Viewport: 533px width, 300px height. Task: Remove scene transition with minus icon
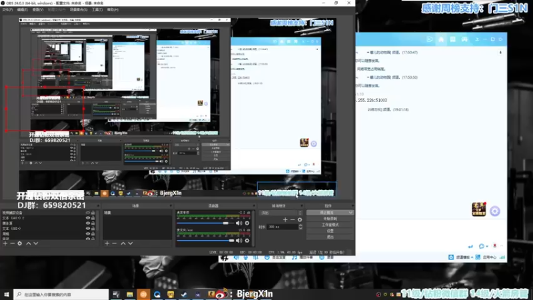click(x=292, y=220)
